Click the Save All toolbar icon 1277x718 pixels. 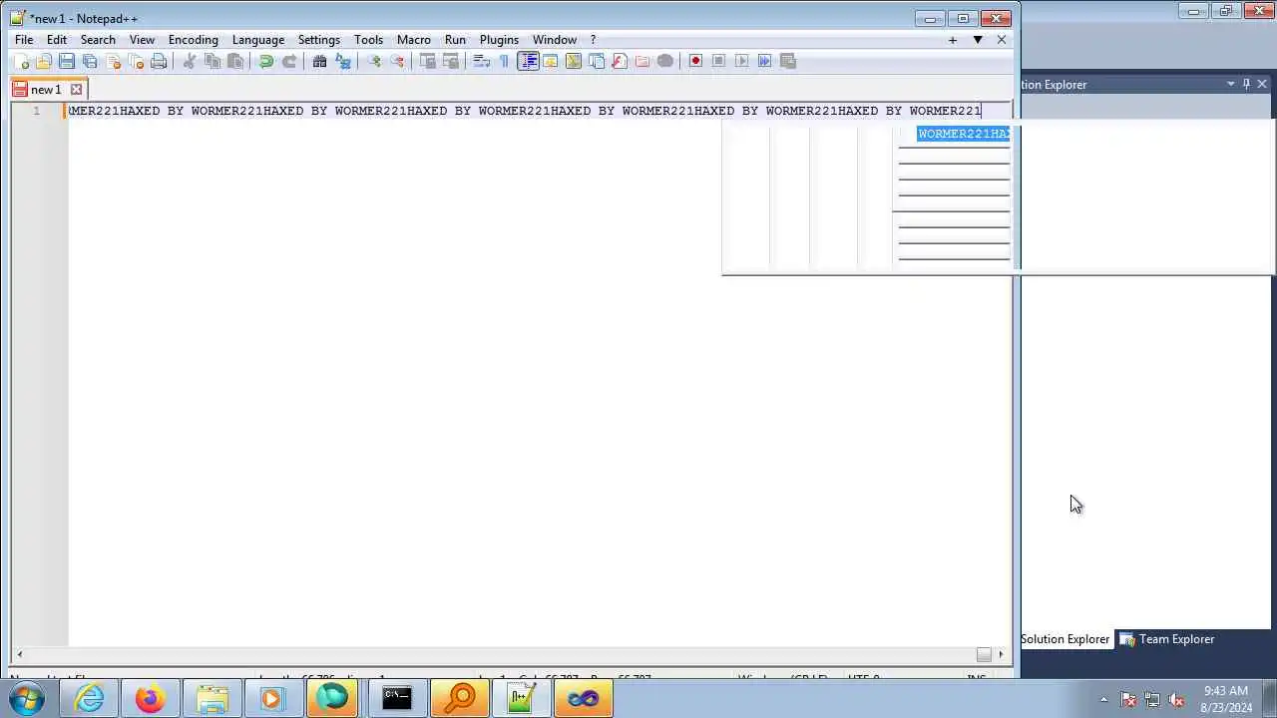click(90, 61)
